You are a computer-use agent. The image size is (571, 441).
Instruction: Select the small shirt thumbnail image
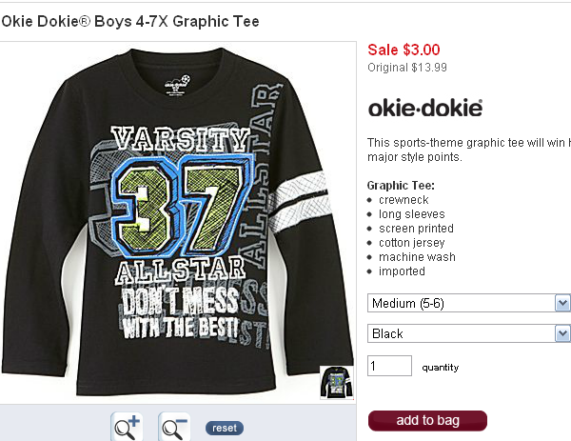(337, 382)
